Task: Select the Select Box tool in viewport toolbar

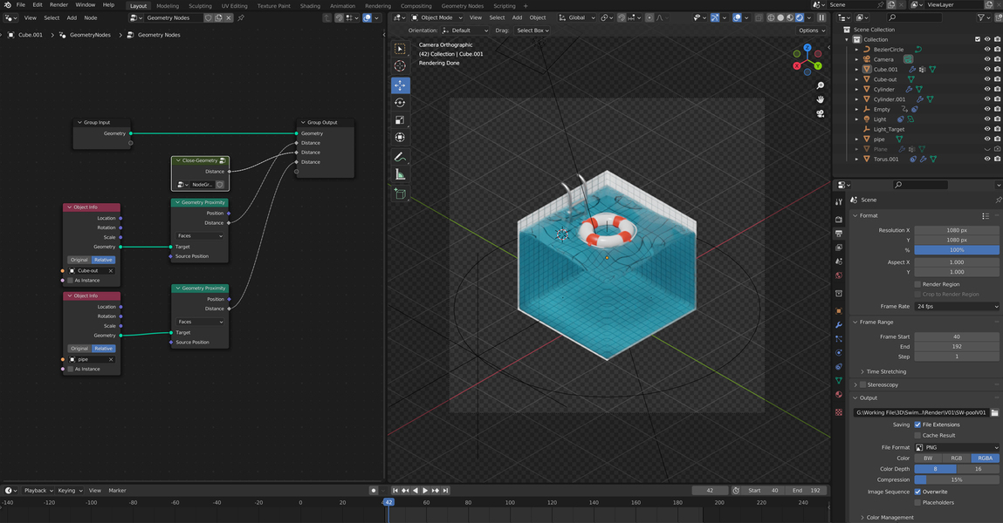Action: (401, 49)
